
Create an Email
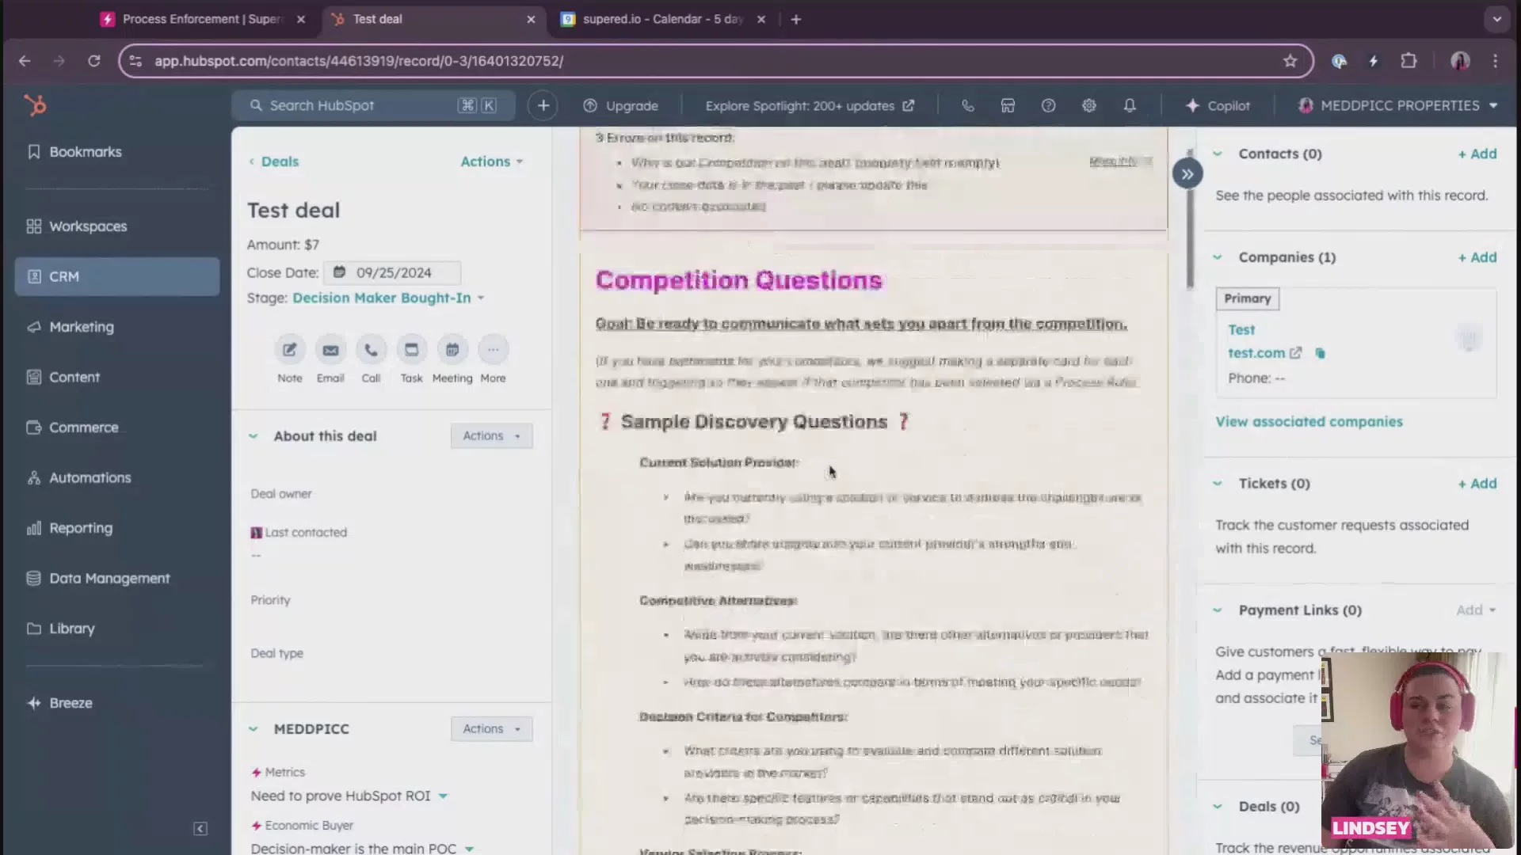(x=330, y=349)
